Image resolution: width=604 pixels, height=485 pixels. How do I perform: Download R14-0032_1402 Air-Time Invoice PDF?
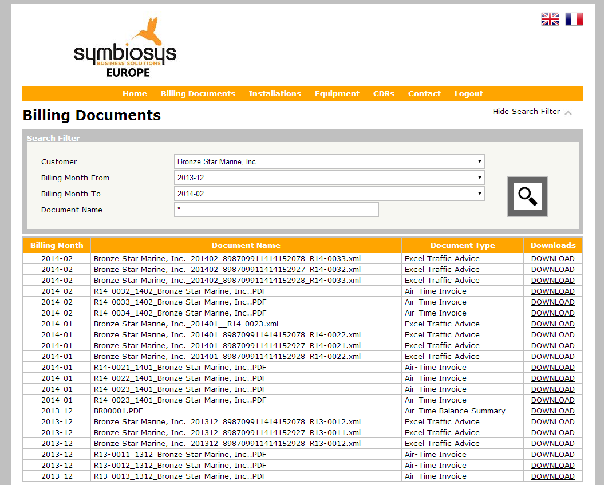pyautogui.click(x=552, y=291)
